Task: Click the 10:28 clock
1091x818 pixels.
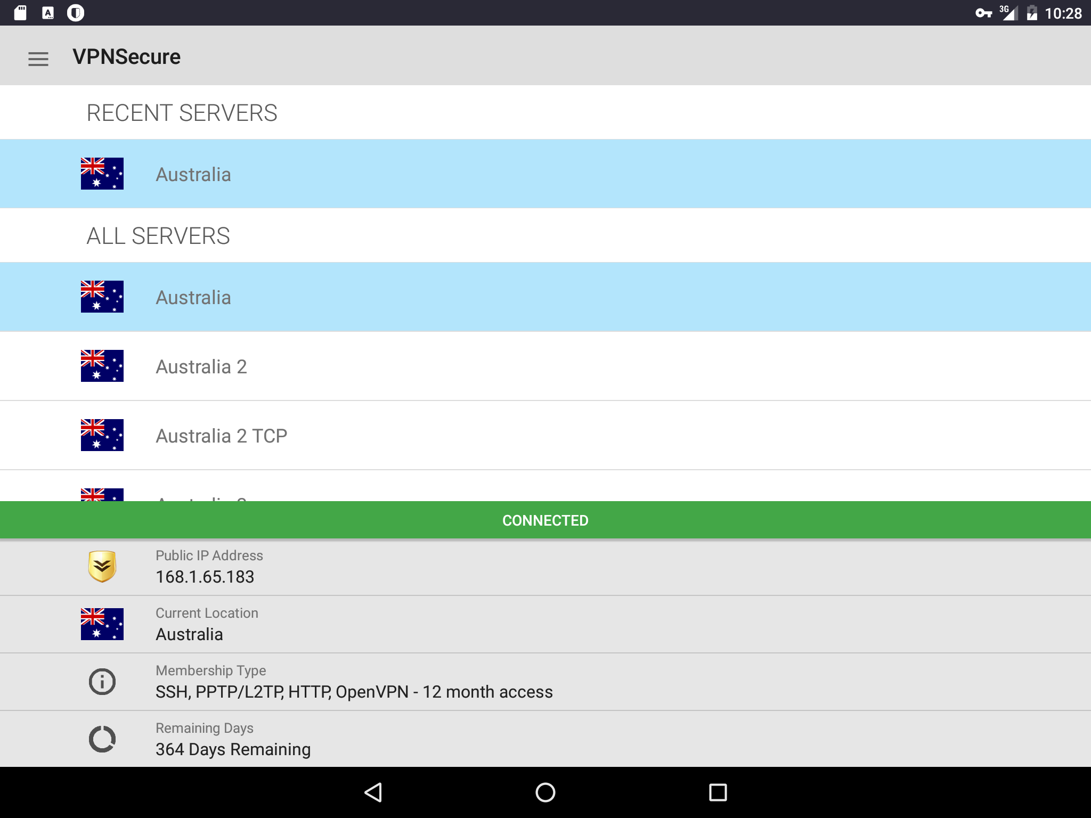Action: (x=1063, y=13)
